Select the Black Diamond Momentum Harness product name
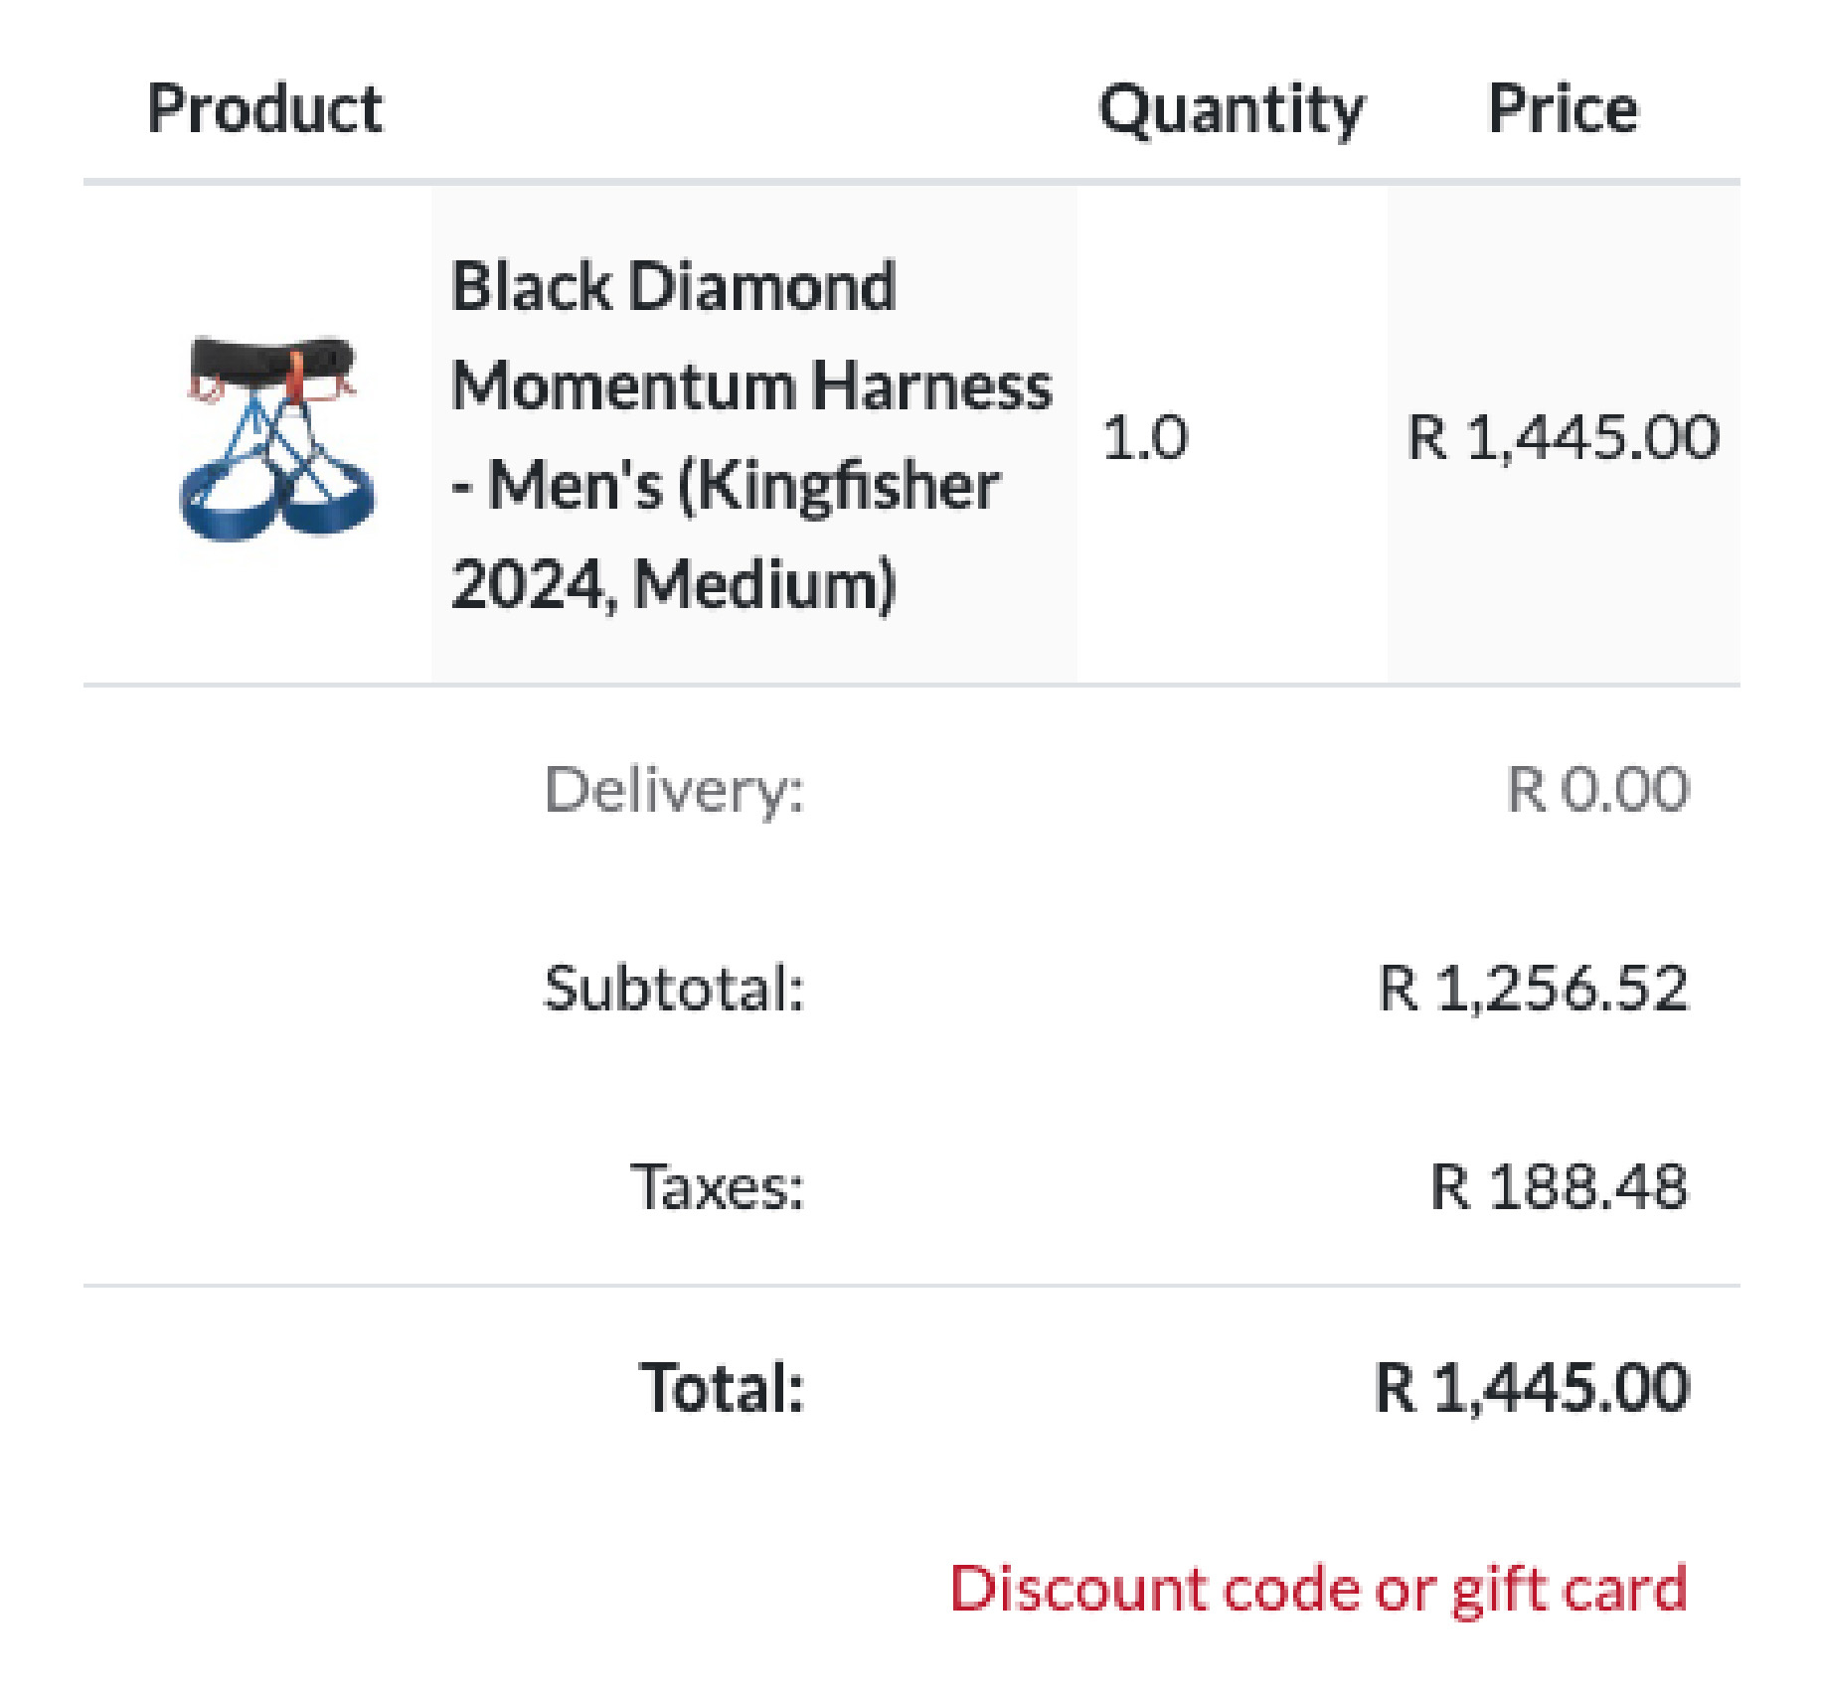This screenshot has width=1822, height=1693. pyautogui.click(x=750, y=435)
